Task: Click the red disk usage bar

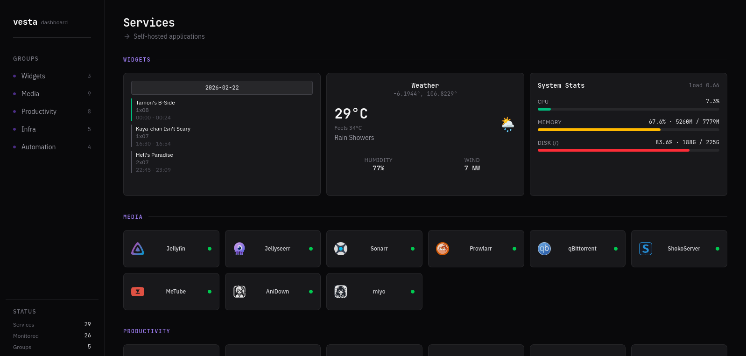Action: [x=613, y=150]
